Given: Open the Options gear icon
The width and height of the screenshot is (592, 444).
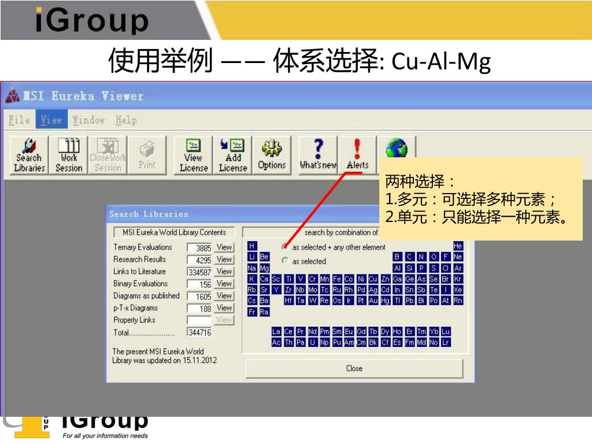Looking at the screenshot, I should point(272,155).
